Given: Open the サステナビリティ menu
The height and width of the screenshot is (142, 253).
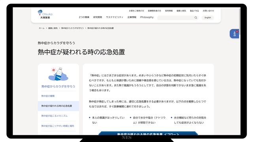Looking at the screenshot, I should click(115, 17).
